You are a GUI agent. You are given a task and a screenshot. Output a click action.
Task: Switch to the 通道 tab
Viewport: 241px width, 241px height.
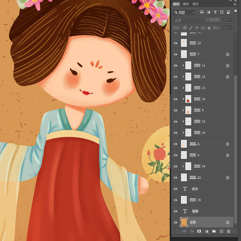click(x=186, y=4)
